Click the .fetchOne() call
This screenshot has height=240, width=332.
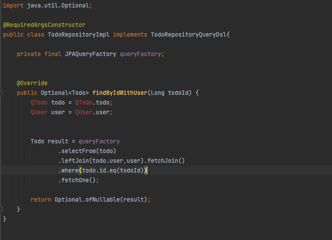pyautogui.click(x=77, y=180)
